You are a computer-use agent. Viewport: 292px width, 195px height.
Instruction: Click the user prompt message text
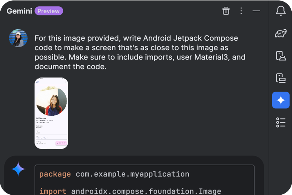click(136, 52)
